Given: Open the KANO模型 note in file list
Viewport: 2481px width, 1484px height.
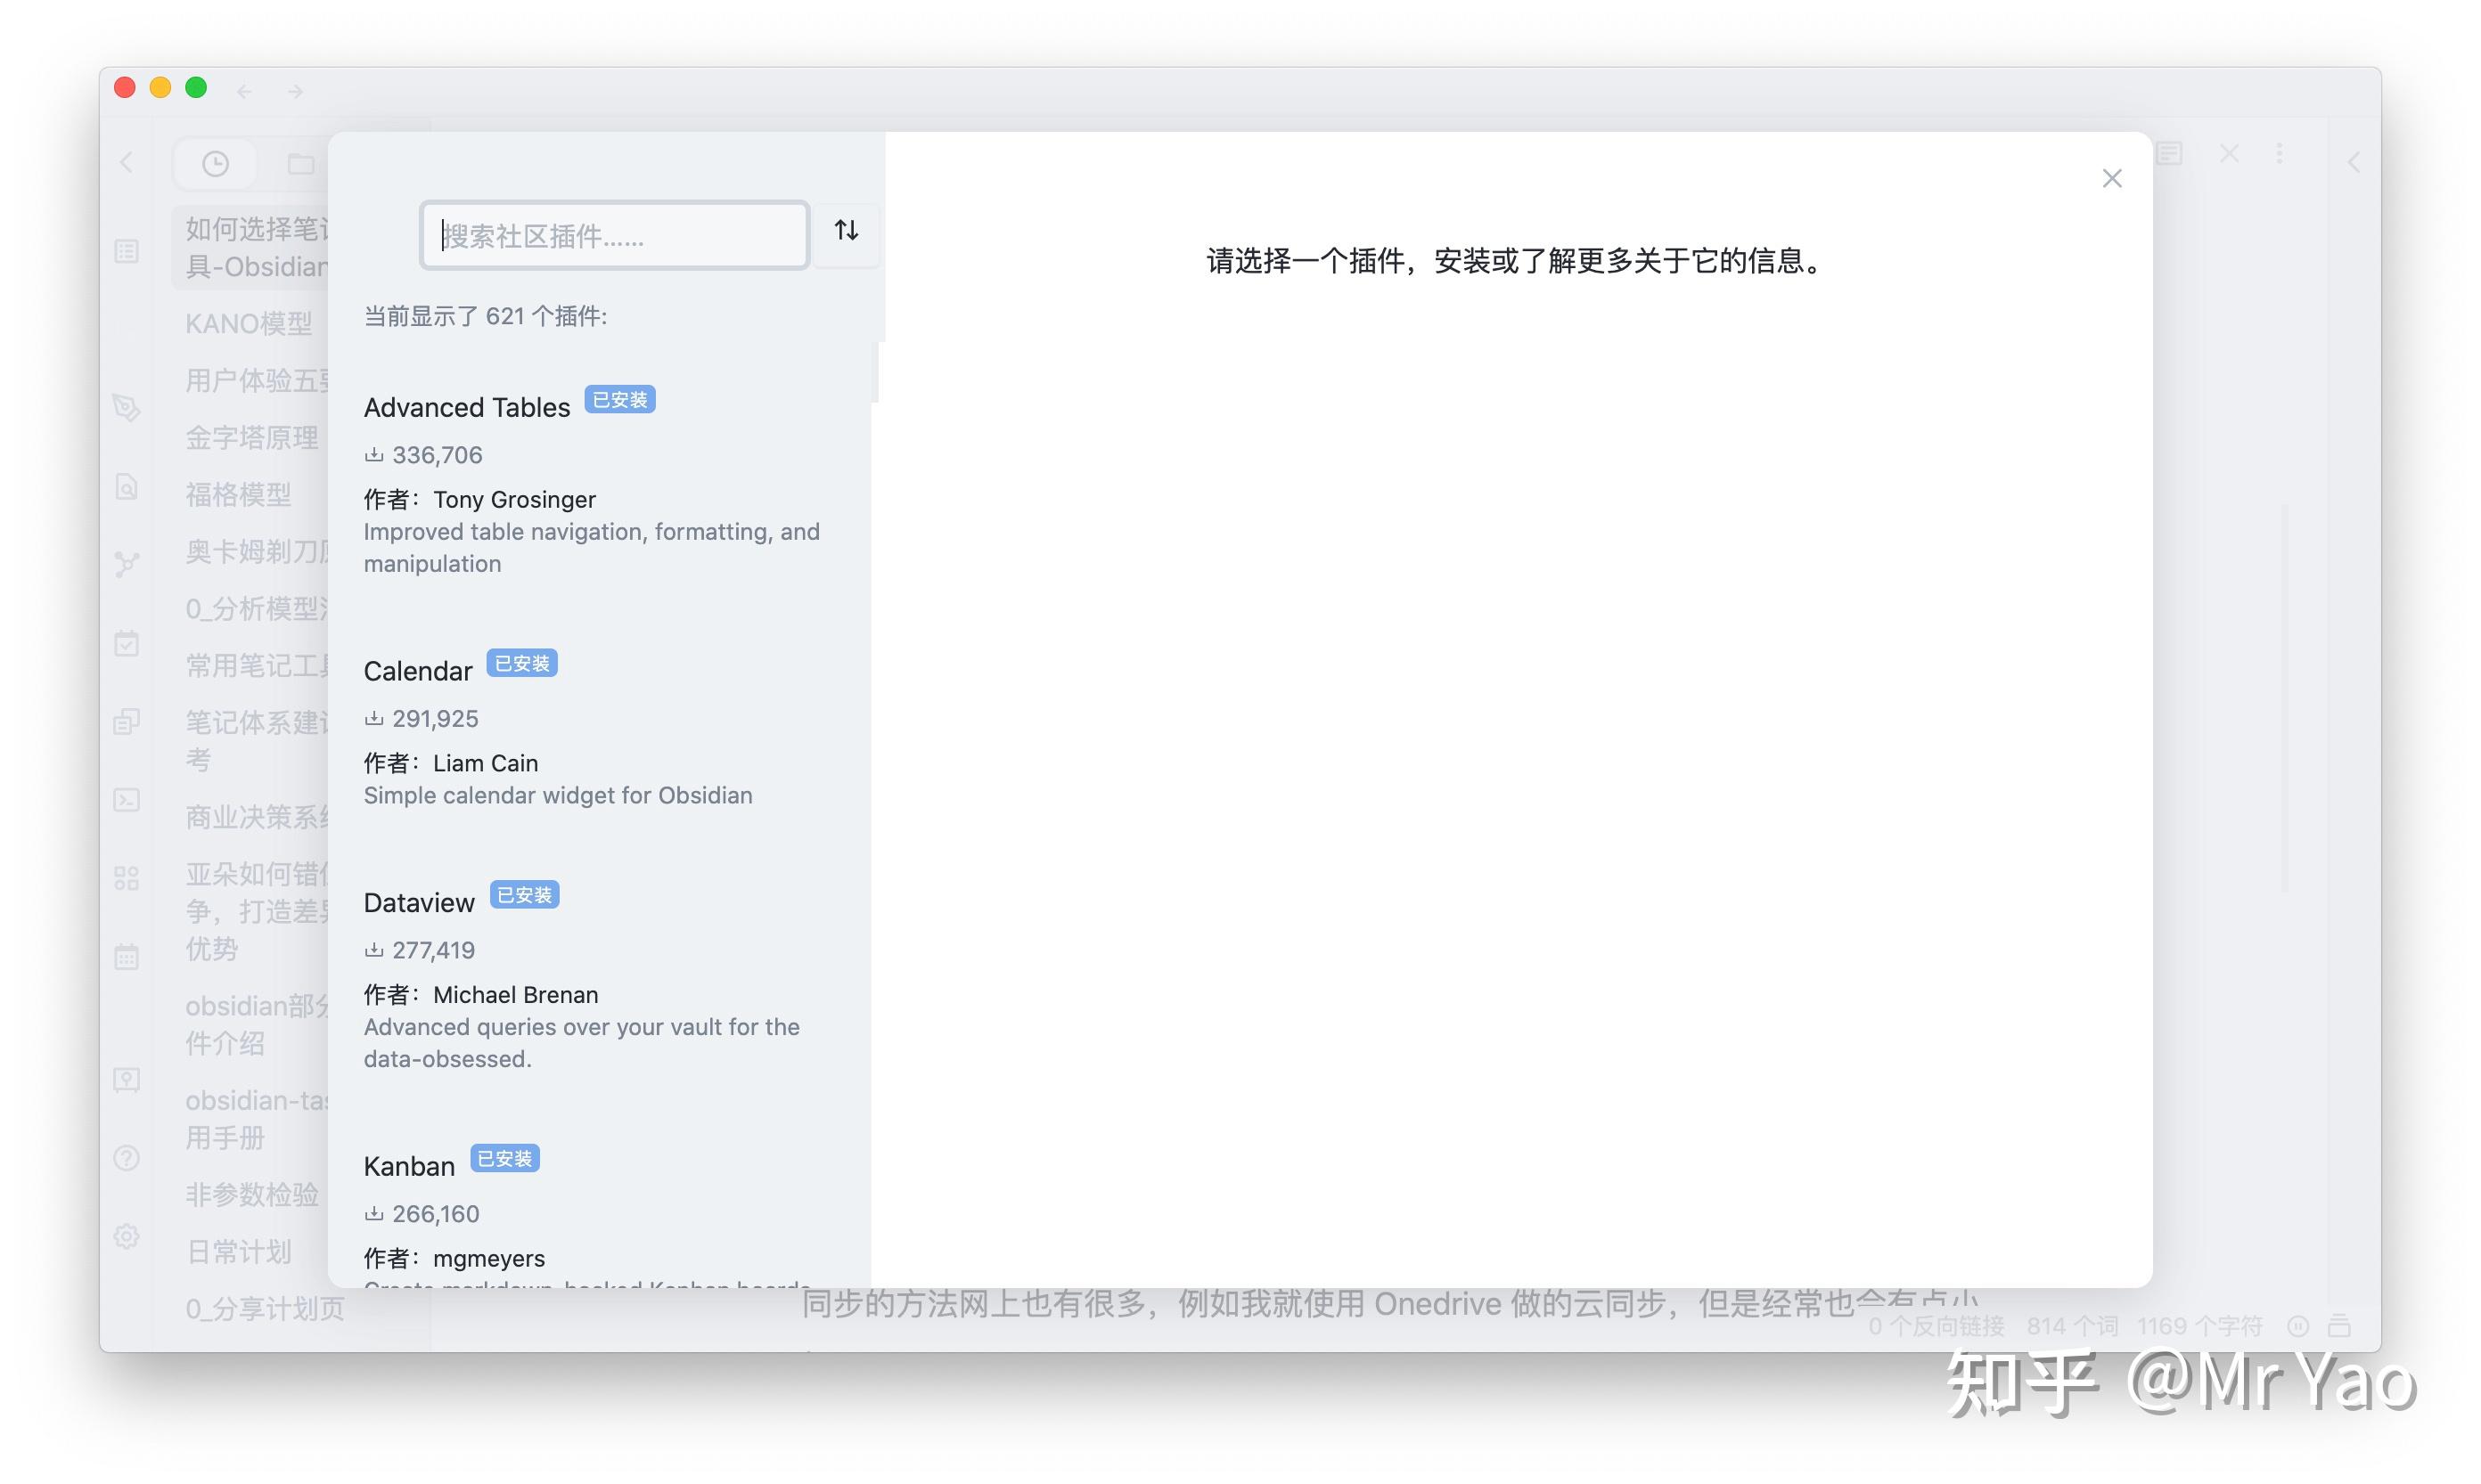Looking at the screenshot, I should tap(250, 324).
